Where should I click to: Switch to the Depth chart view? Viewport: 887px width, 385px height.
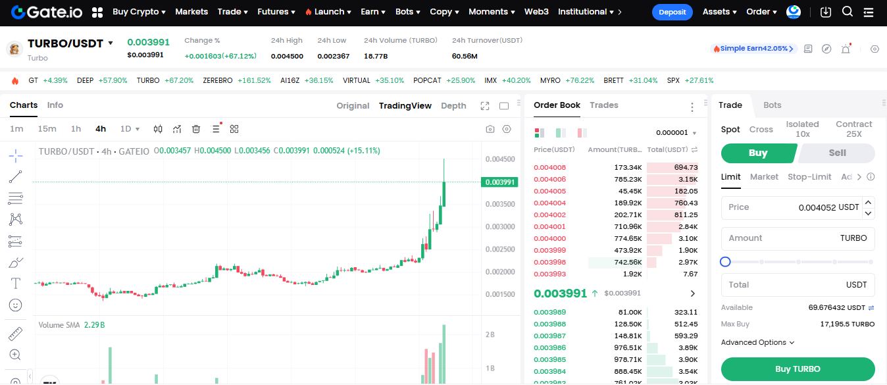(453, 106)
